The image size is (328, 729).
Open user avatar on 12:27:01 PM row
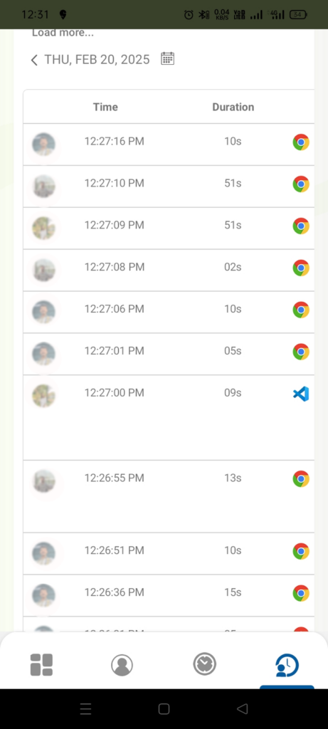pyautogui.click(x=43, y=353)
